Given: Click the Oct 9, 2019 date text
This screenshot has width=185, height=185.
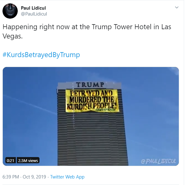Looking at the screenshot, I should tap(34, 177).
